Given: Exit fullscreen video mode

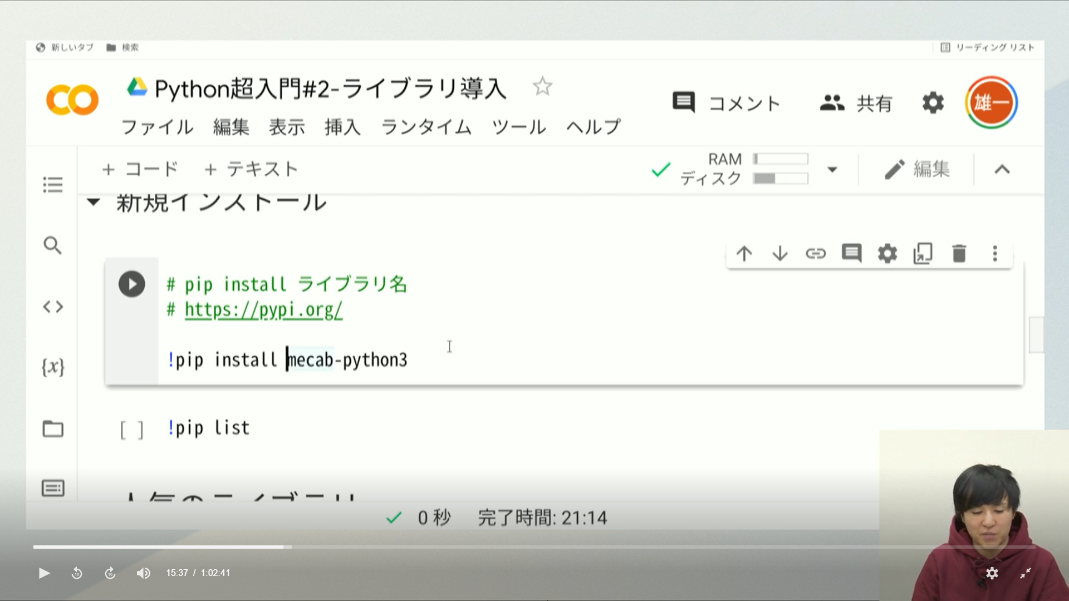Looking at the screenshot, I should tap(1026, 573).
